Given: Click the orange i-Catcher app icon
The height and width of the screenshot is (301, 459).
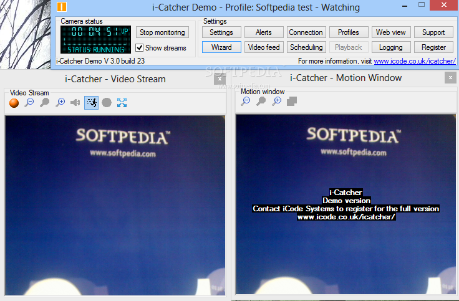Looking at the screenshot, I should point(62,7).
